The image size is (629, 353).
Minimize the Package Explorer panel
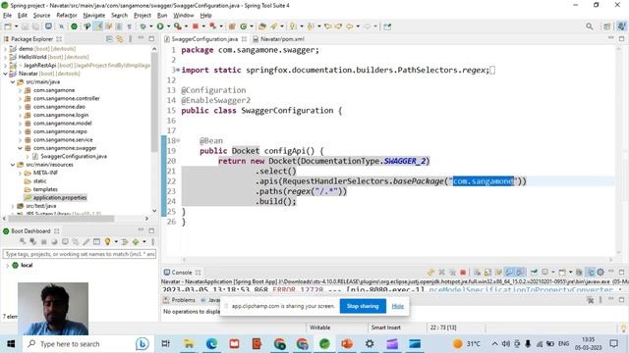pos(141,38)
